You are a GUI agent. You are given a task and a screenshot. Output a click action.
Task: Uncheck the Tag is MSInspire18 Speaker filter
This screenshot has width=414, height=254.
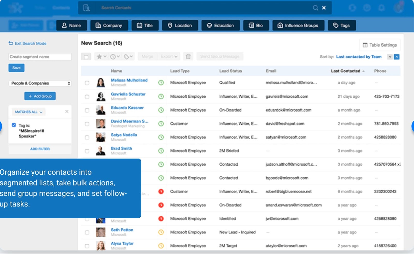pos(14,125)
